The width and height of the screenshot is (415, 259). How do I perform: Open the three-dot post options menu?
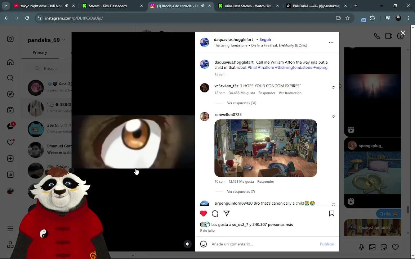click(x=331, y=42)
